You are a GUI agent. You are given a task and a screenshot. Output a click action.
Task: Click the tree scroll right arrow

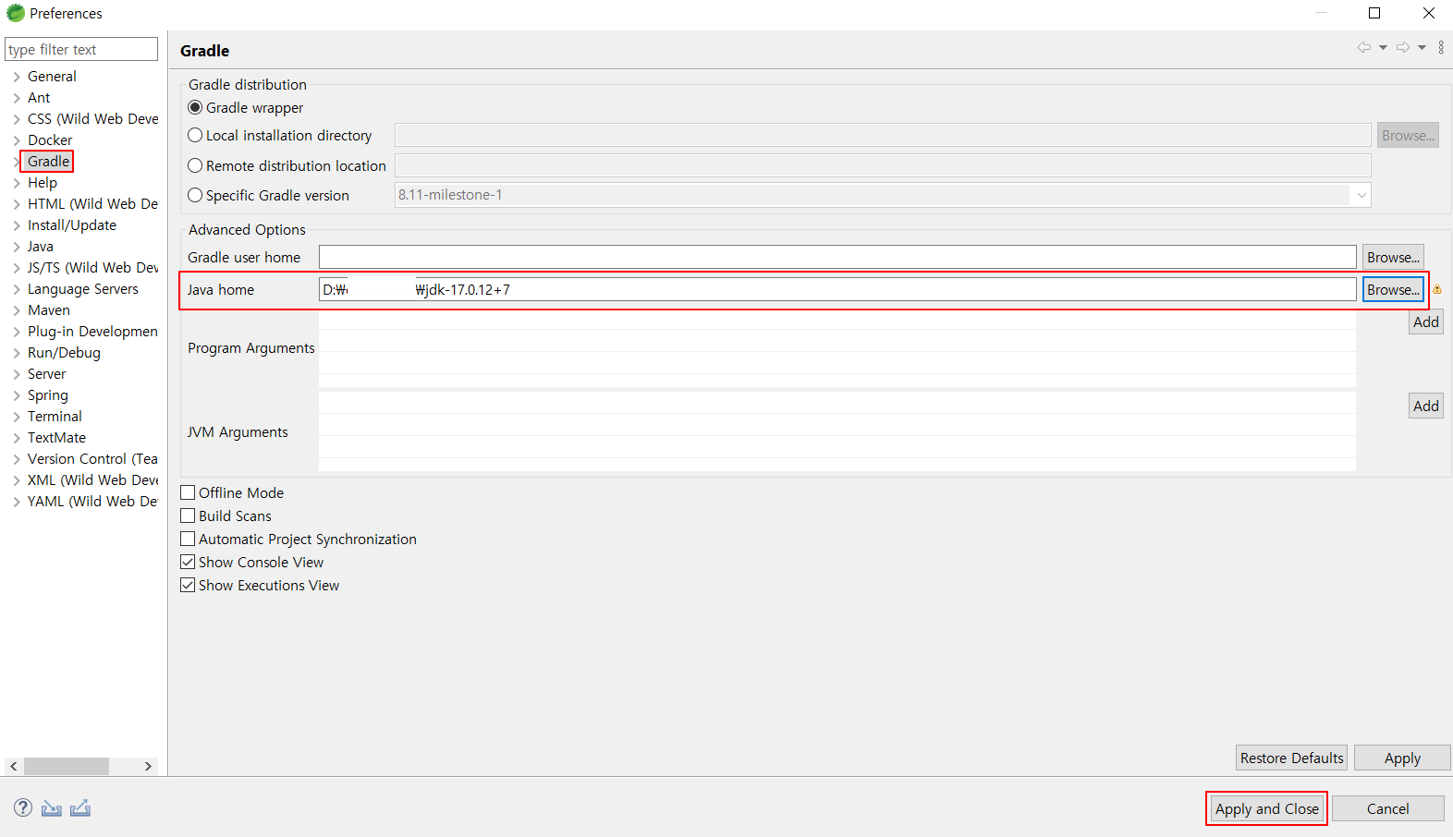148,766
